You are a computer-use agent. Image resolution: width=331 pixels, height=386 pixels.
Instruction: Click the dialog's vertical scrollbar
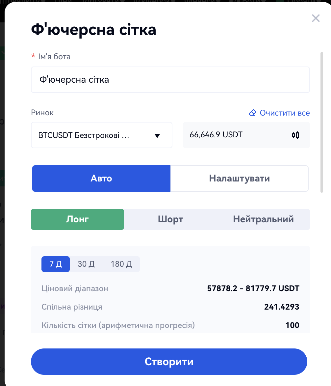[x=322, y=122]
